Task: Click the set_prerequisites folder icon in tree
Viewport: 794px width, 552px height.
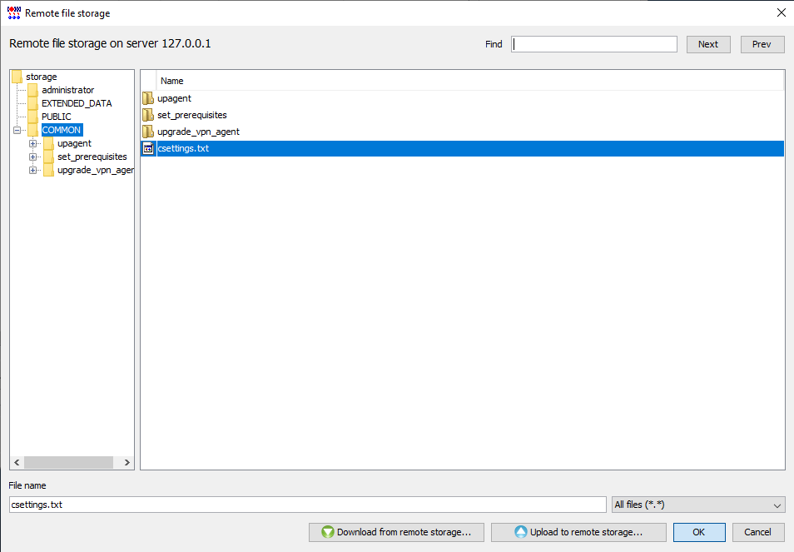Action: click(48, 157)
